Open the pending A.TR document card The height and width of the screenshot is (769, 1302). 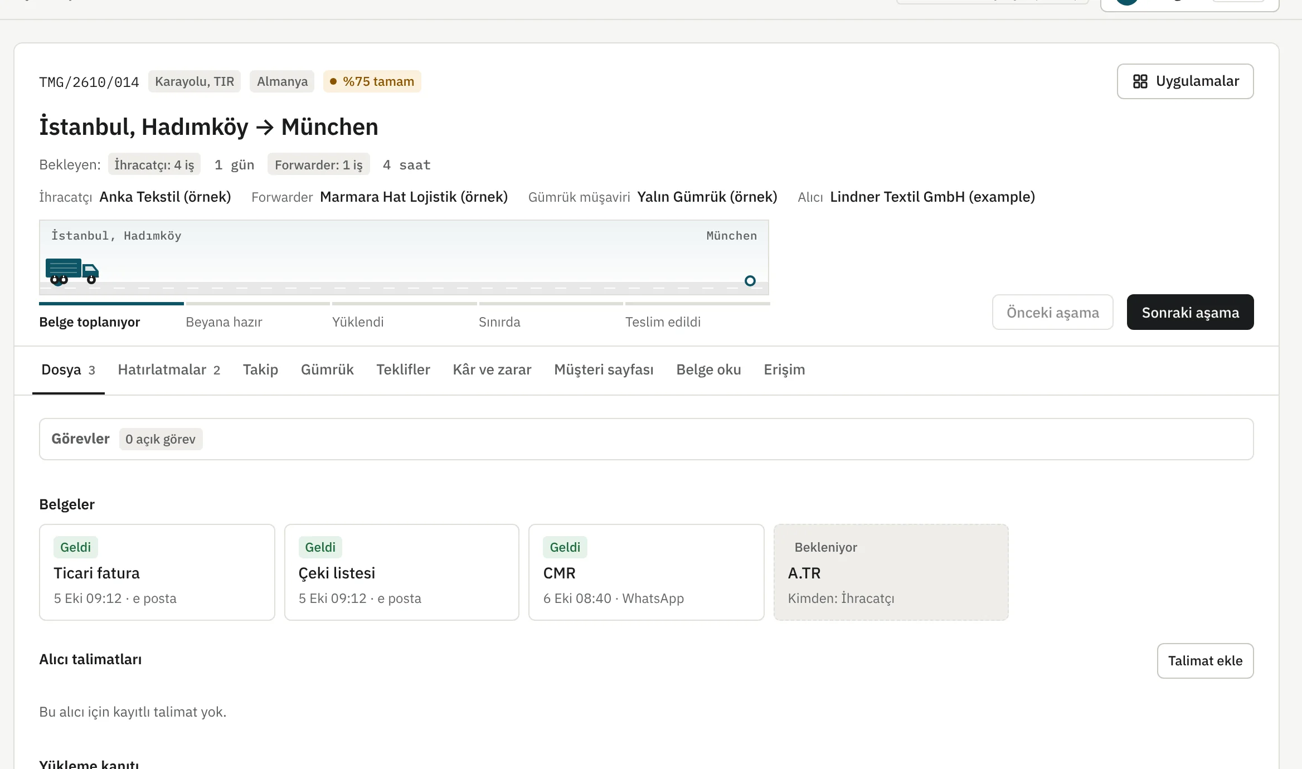891,572
